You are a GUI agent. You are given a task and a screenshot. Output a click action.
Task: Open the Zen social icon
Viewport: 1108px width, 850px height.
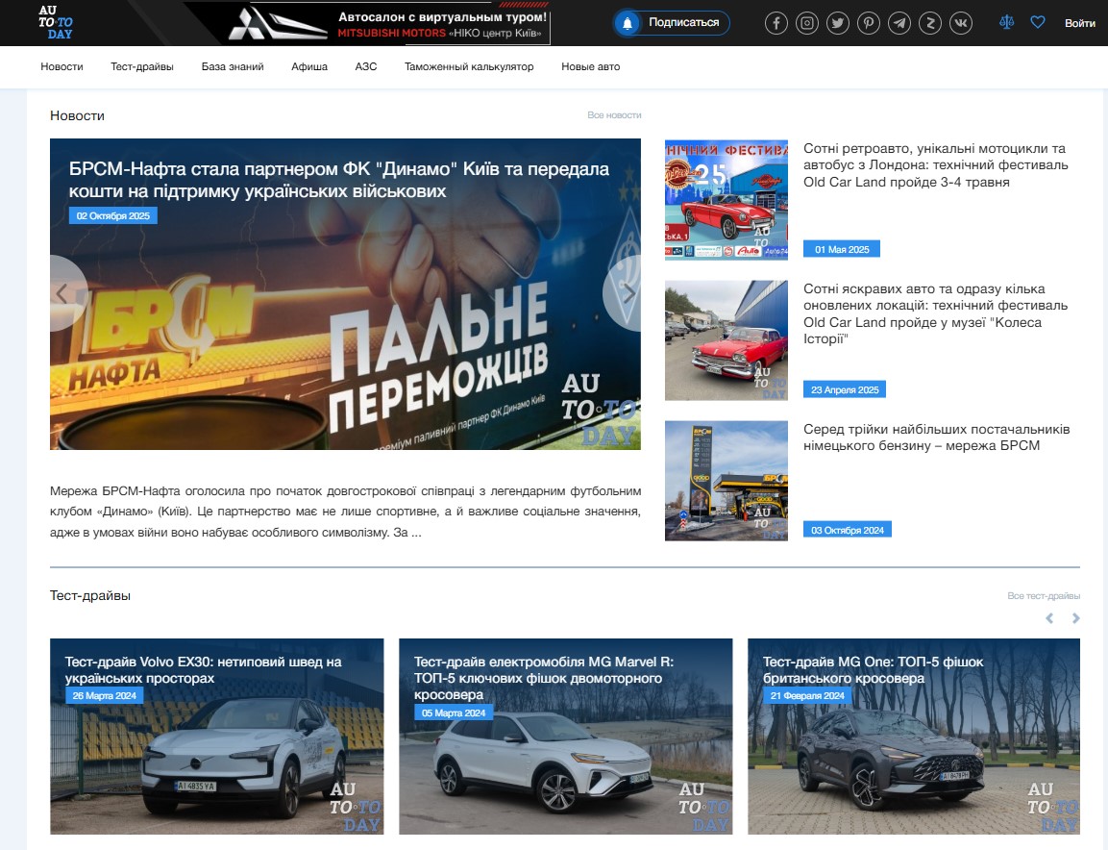[930, 23]
